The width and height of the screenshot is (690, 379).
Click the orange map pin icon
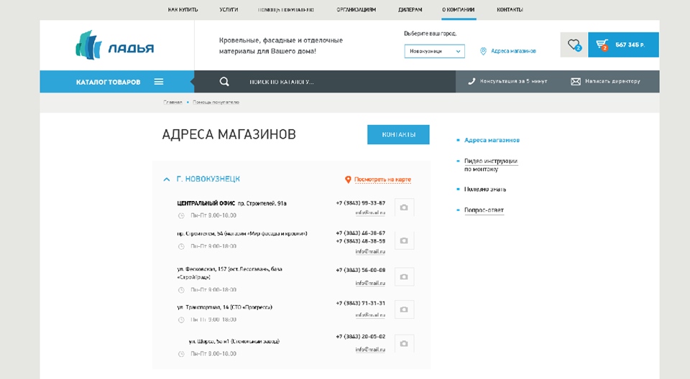(x=348, y=179)
